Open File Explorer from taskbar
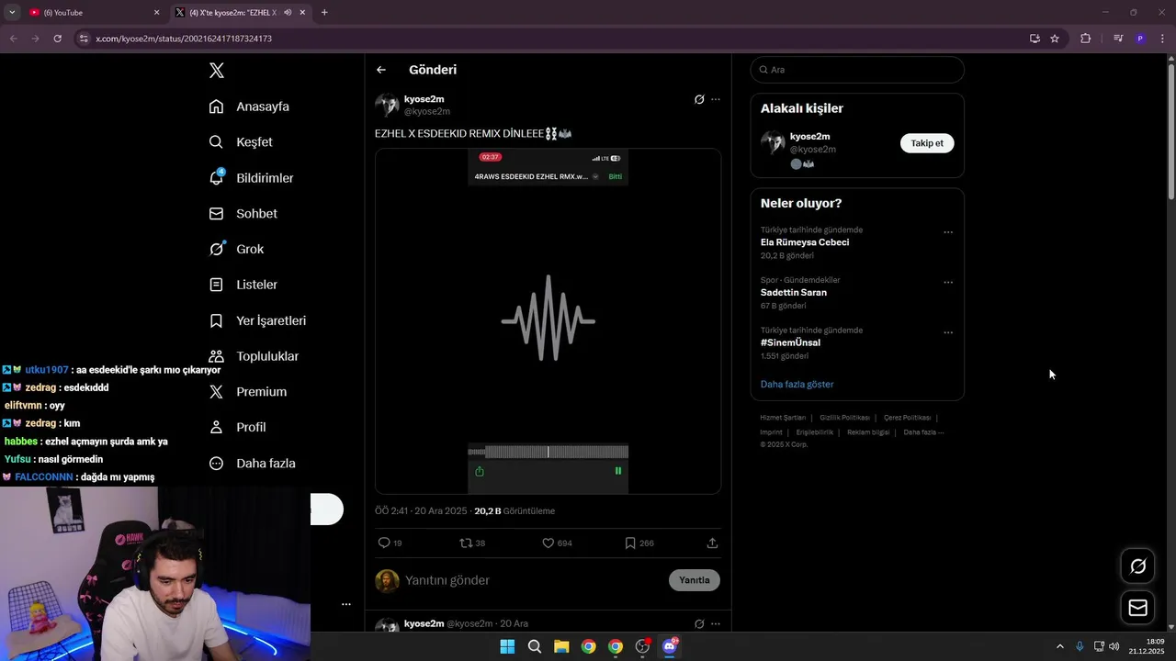 click(561, 646)
